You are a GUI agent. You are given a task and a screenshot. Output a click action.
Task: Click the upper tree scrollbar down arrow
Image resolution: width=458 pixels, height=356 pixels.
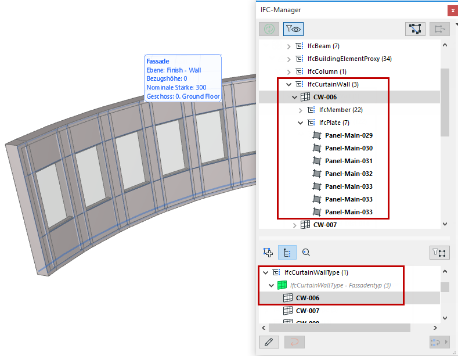[x=445, y=225]
